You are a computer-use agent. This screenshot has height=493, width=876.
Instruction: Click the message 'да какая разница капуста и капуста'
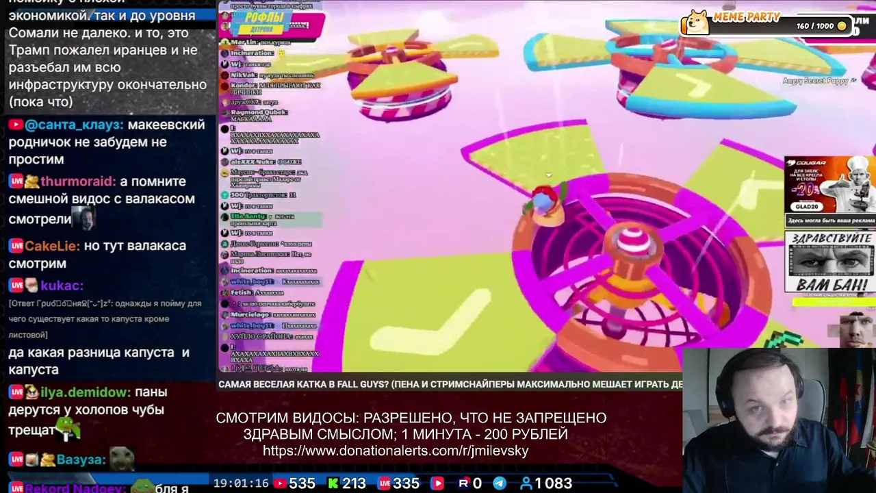[99, 361]
